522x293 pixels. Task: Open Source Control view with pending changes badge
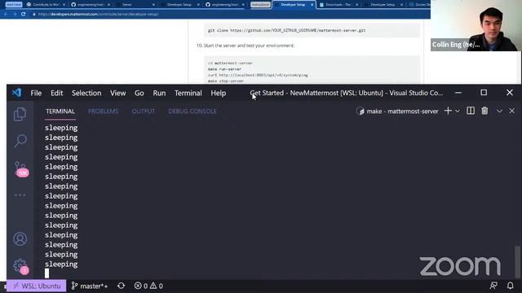click(21, 169)
